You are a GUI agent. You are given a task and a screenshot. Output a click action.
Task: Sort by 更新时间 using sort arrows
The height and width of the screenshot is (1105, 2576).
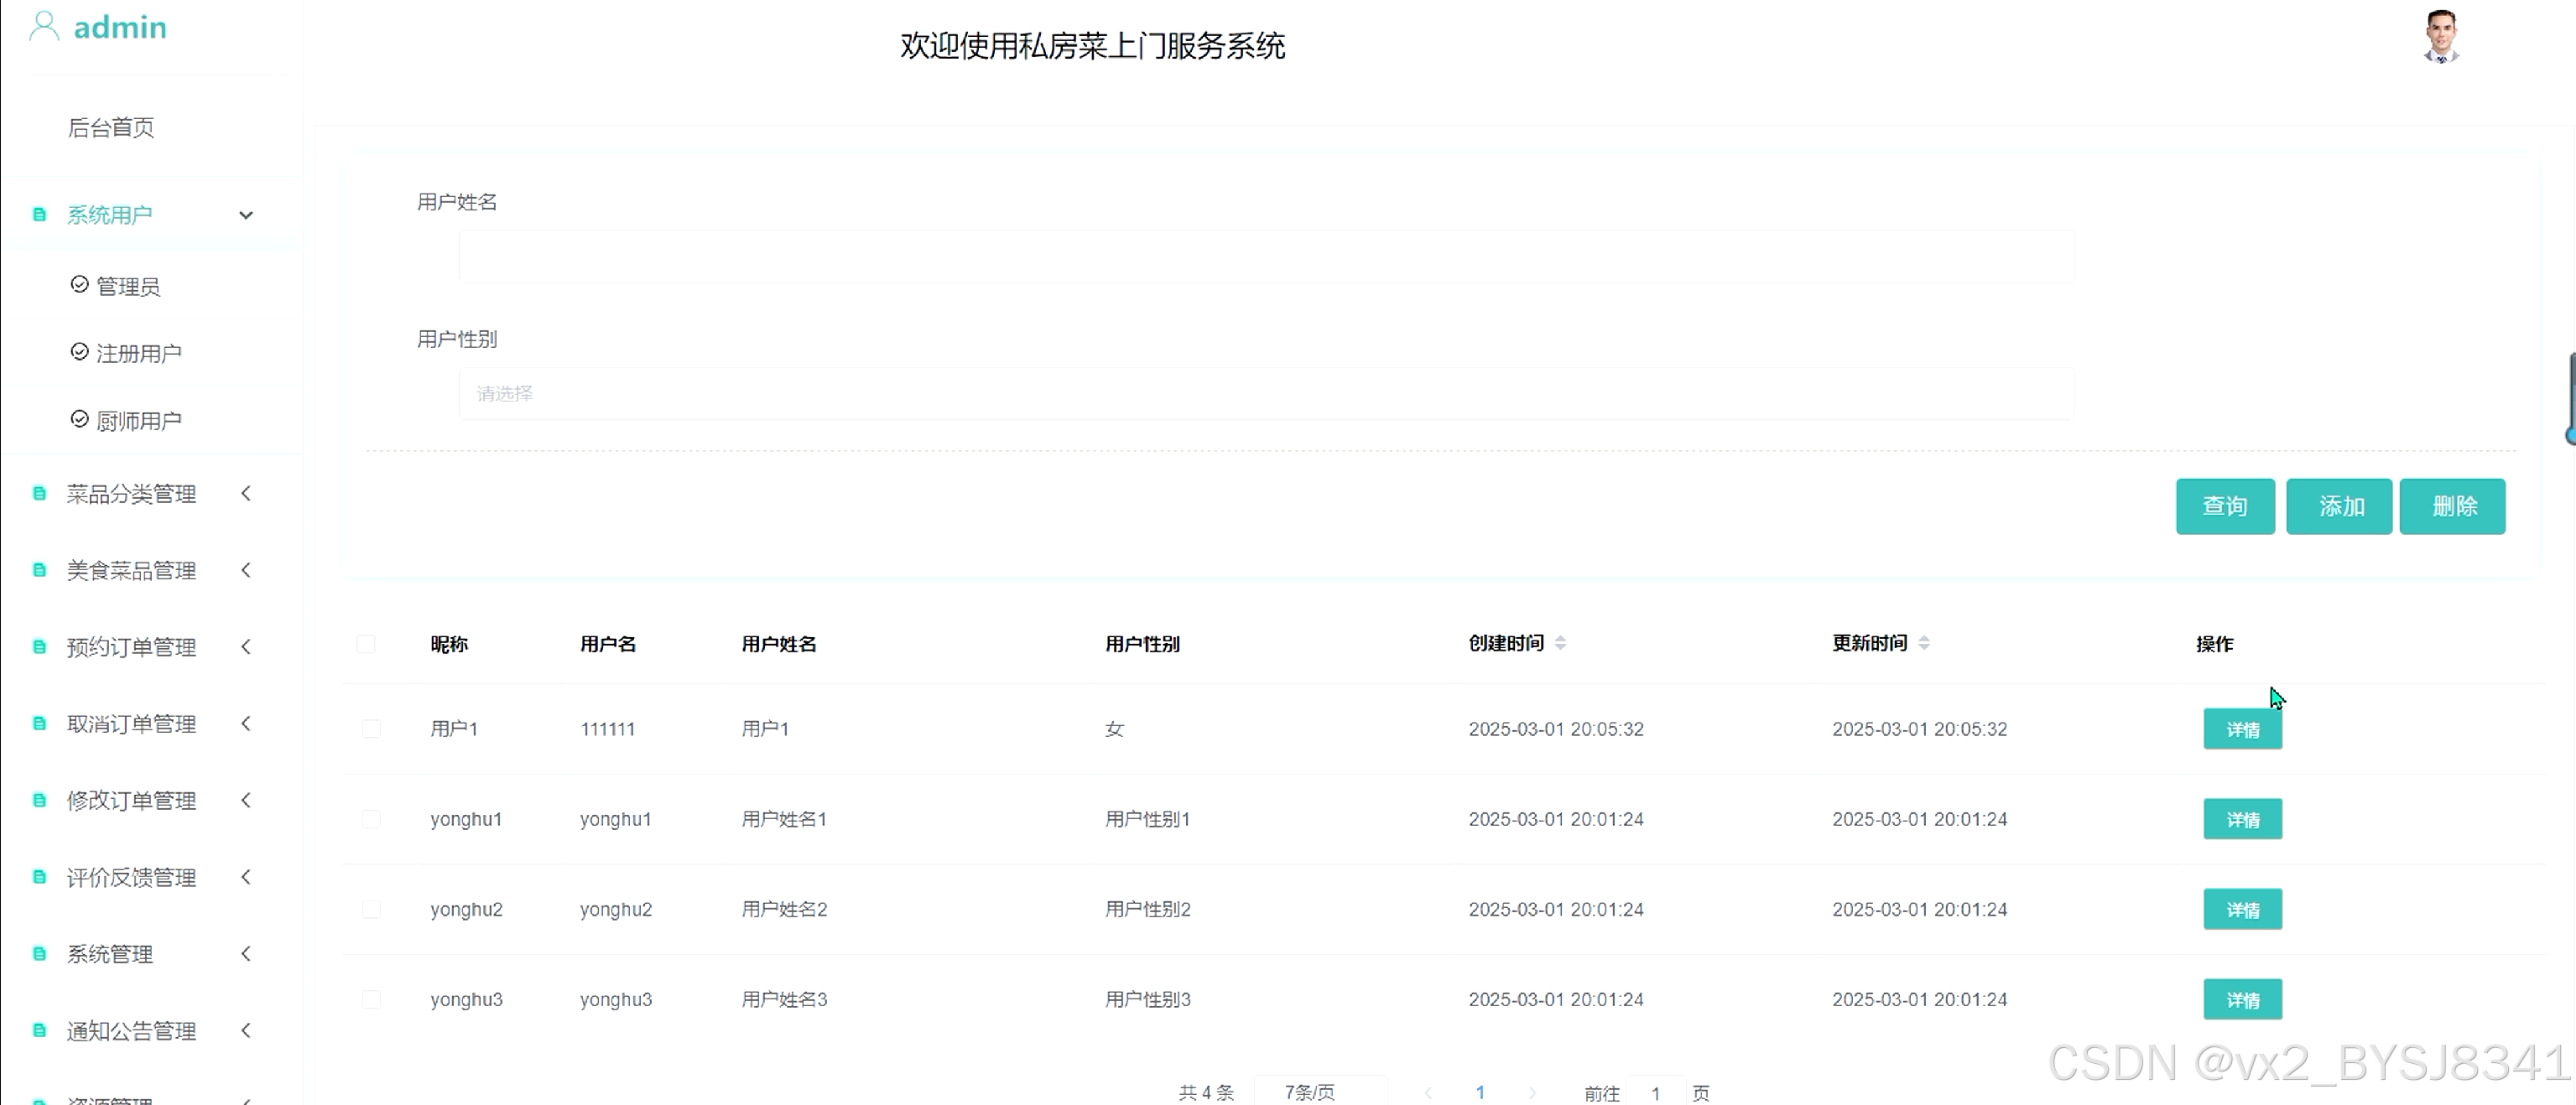click(x=1924, y=643)
